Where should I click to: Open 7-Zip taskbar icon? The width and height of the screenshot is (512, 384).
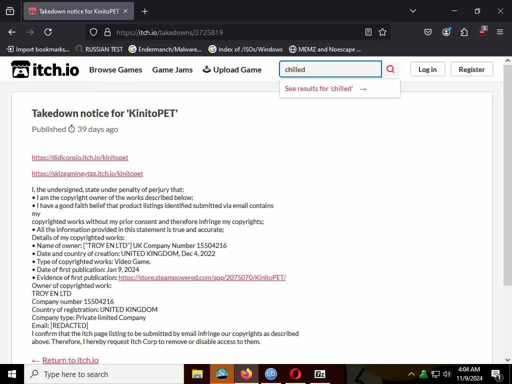(319, 374)
